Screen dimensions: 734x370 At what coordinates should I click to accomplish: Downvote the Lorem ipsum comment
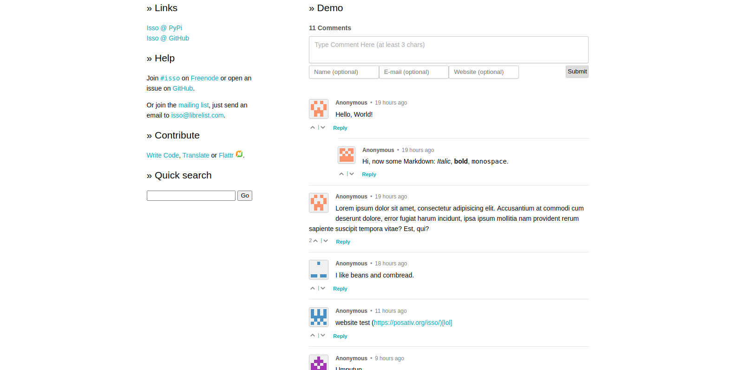point(326,241)
